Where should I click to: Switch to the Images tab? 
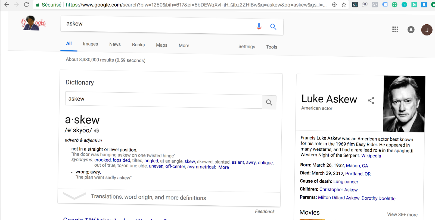(x=91, y=44)
